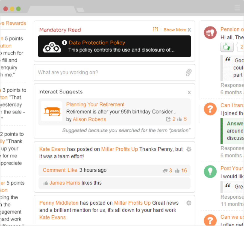Image resolution: width=244 pixels, height=226 pixels.
Task: Click the Mandatory Read help [?] icon
Action: (x=155, y=29)
